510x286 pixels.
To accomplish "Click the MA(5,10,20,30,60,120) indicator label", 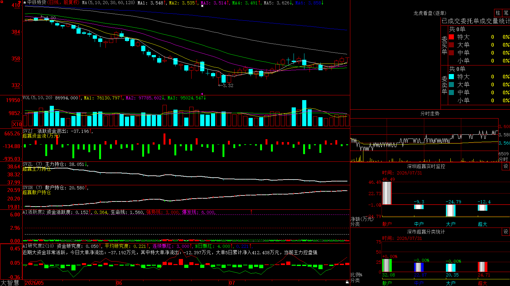I will pos(108,3).
